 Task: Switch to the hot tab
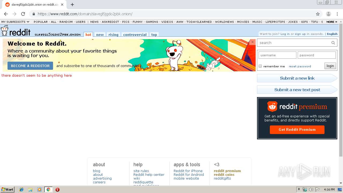point(88,35)
